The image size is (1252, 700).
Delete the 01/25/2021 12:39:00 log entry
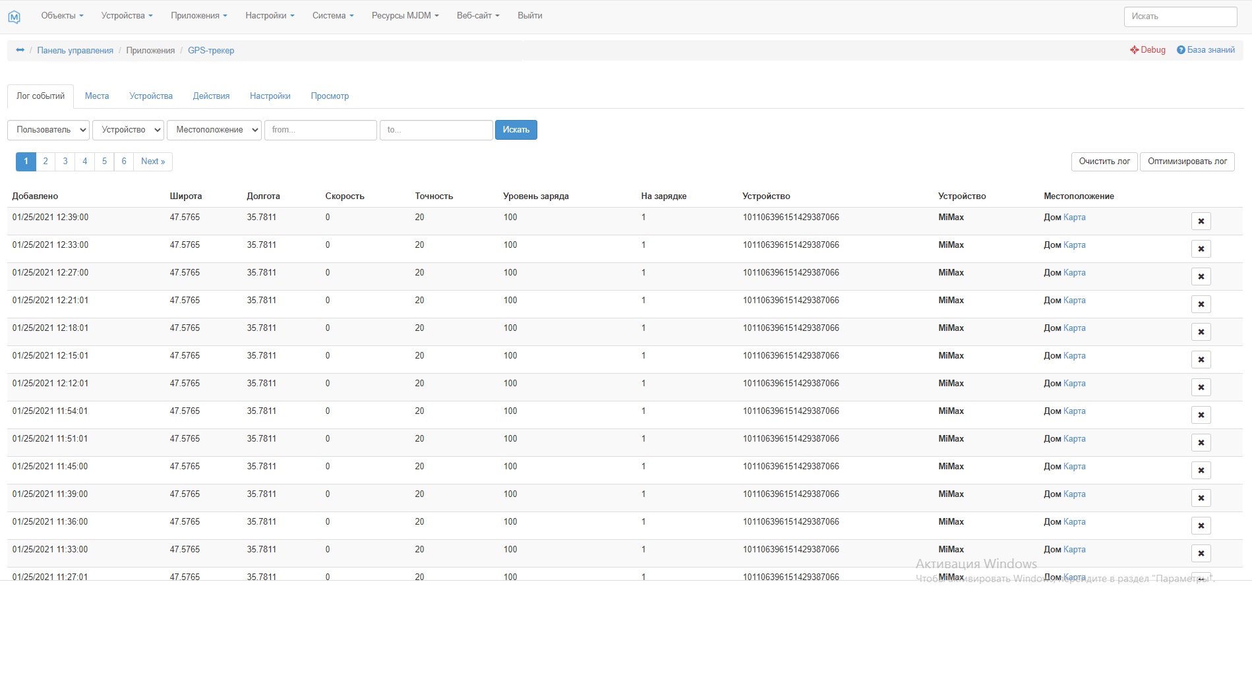pos(1201,221)
